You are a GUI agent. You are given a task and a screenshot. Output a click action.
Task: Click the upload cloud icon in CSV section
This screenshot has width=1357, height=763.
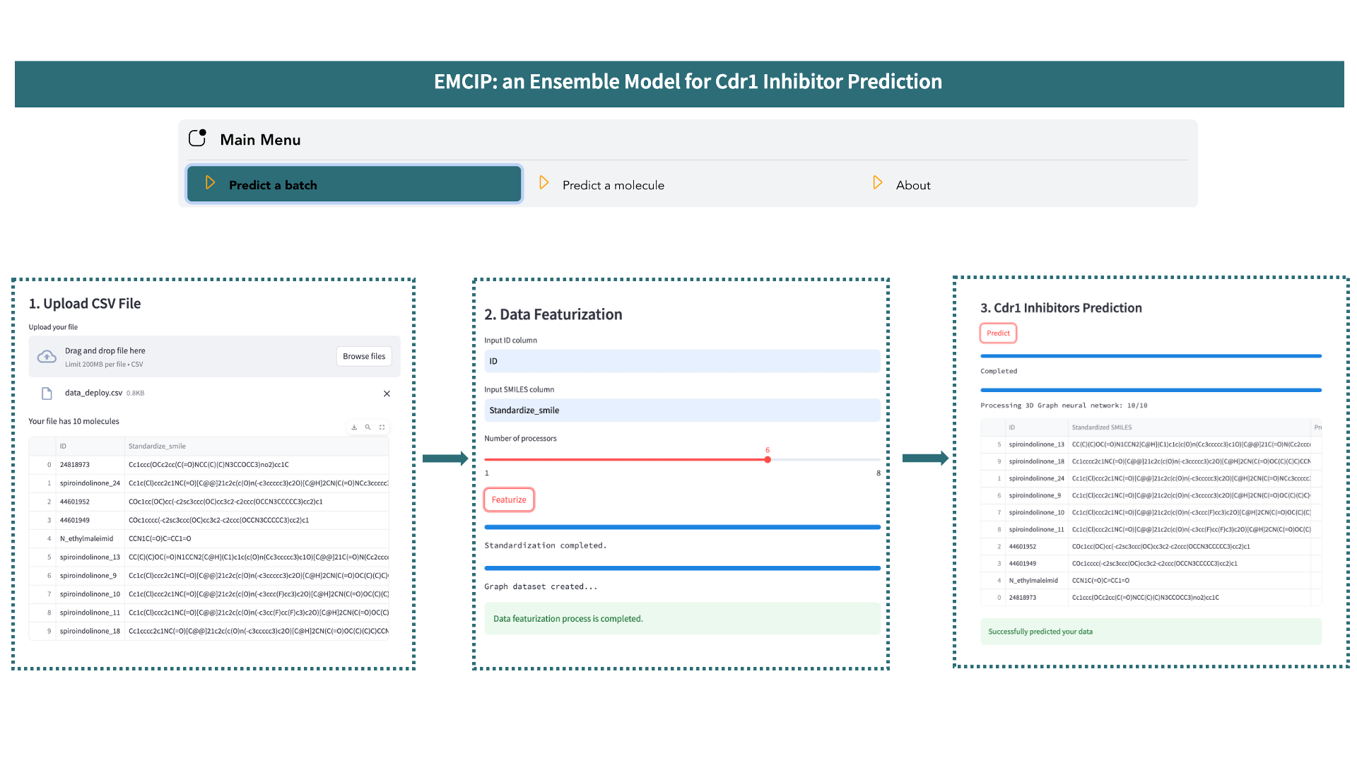tap(49, 356)
